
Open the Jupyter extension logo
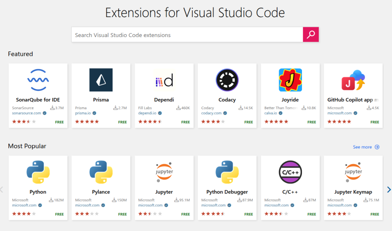click(164, 172)
